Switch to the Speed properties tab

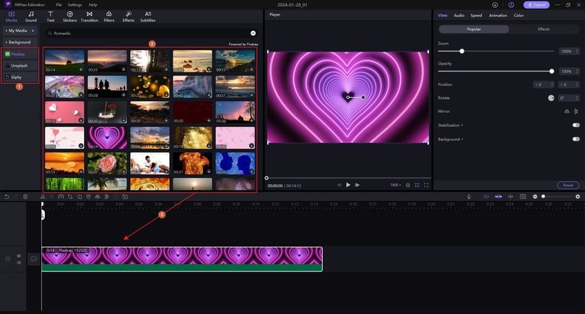(476, 15)
